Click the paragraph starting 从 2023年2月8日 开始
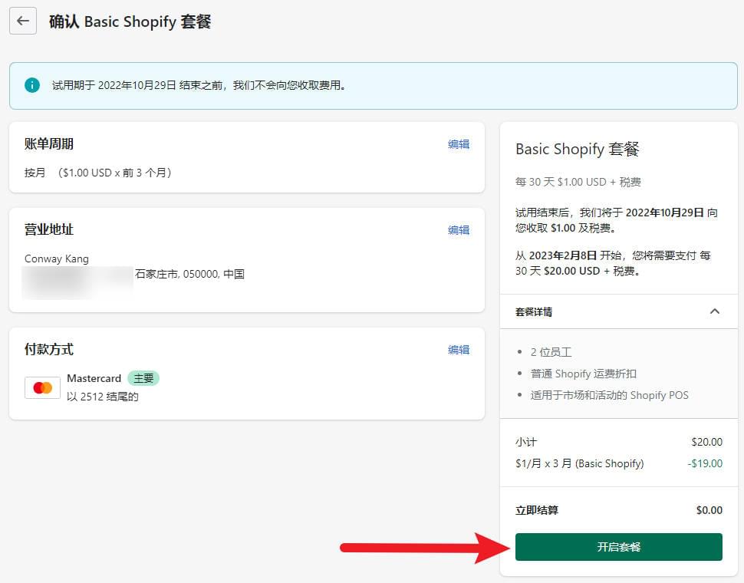This screenshot has height=583, width=744. pos(613,263)
